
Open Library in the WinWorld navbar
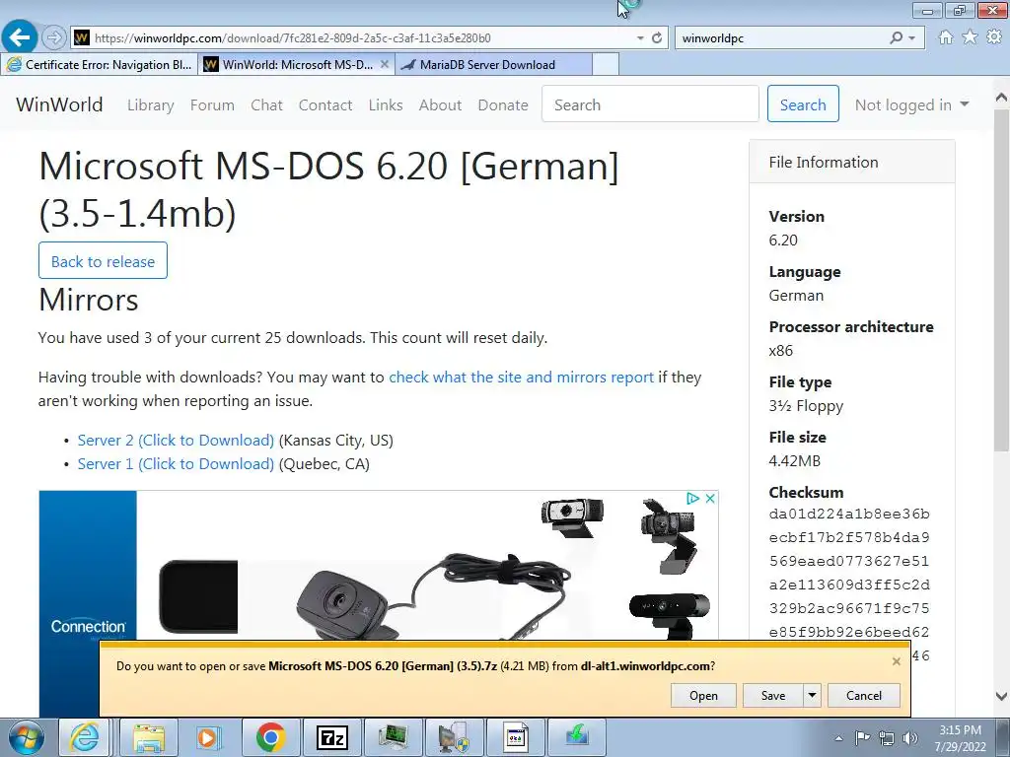coord(151,104)
